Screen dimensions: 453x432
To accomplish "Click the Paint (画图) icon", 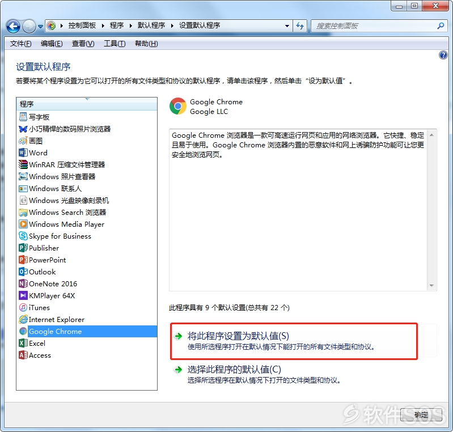I will pos(23,141).
